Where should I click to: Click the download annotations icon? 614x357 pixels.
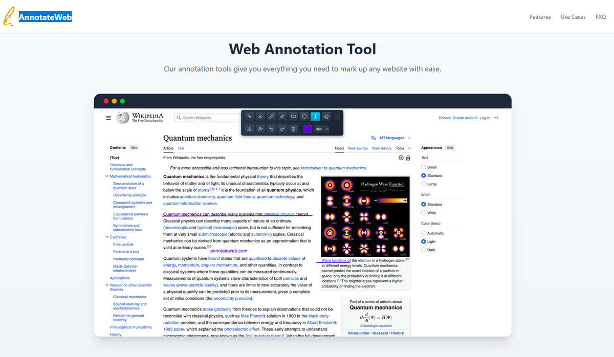tap(249, 129)
